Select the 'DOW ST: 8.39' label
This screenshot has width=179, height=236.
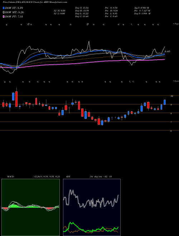pos(14,8)
